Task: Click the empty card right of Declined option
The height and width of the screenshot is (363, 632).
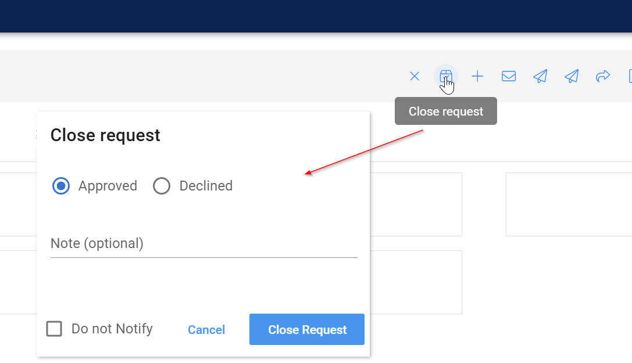Action: 416,204
